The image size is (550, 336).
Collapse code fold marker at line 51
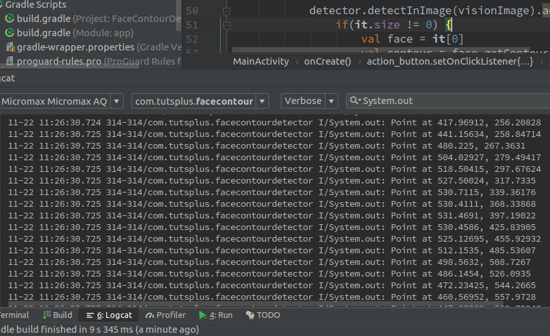pyautogui.click(x=226, y=25)
